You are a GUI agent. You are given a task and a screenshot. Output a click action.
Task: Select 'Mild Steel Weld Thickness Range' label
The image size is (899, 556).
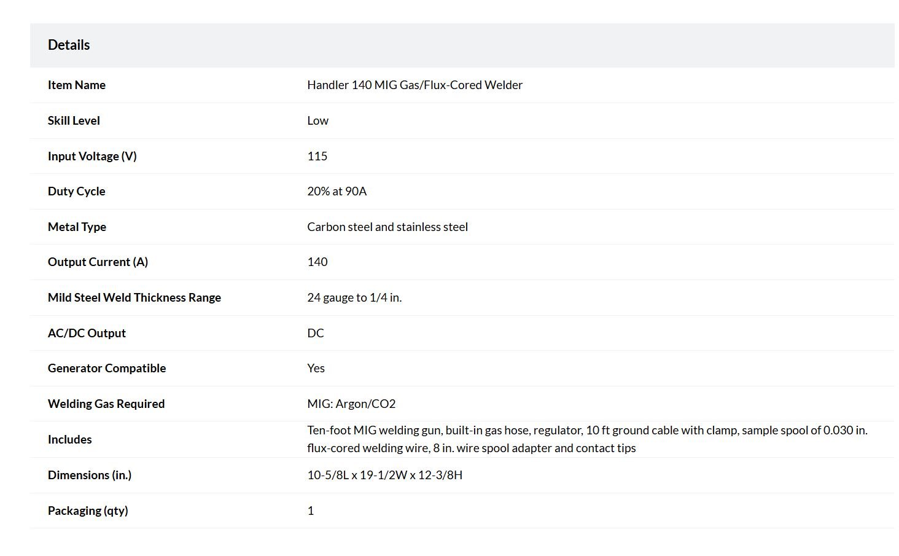tap(134, 297)
